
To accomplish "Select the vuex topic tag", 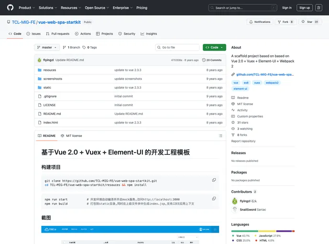I will pyautogui.click(x=257, y=83).
